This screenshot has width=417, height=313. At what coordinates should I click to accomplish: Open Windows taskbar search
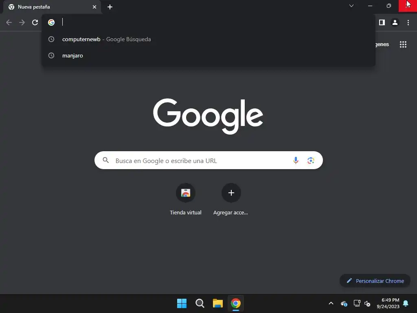[200, 303]
